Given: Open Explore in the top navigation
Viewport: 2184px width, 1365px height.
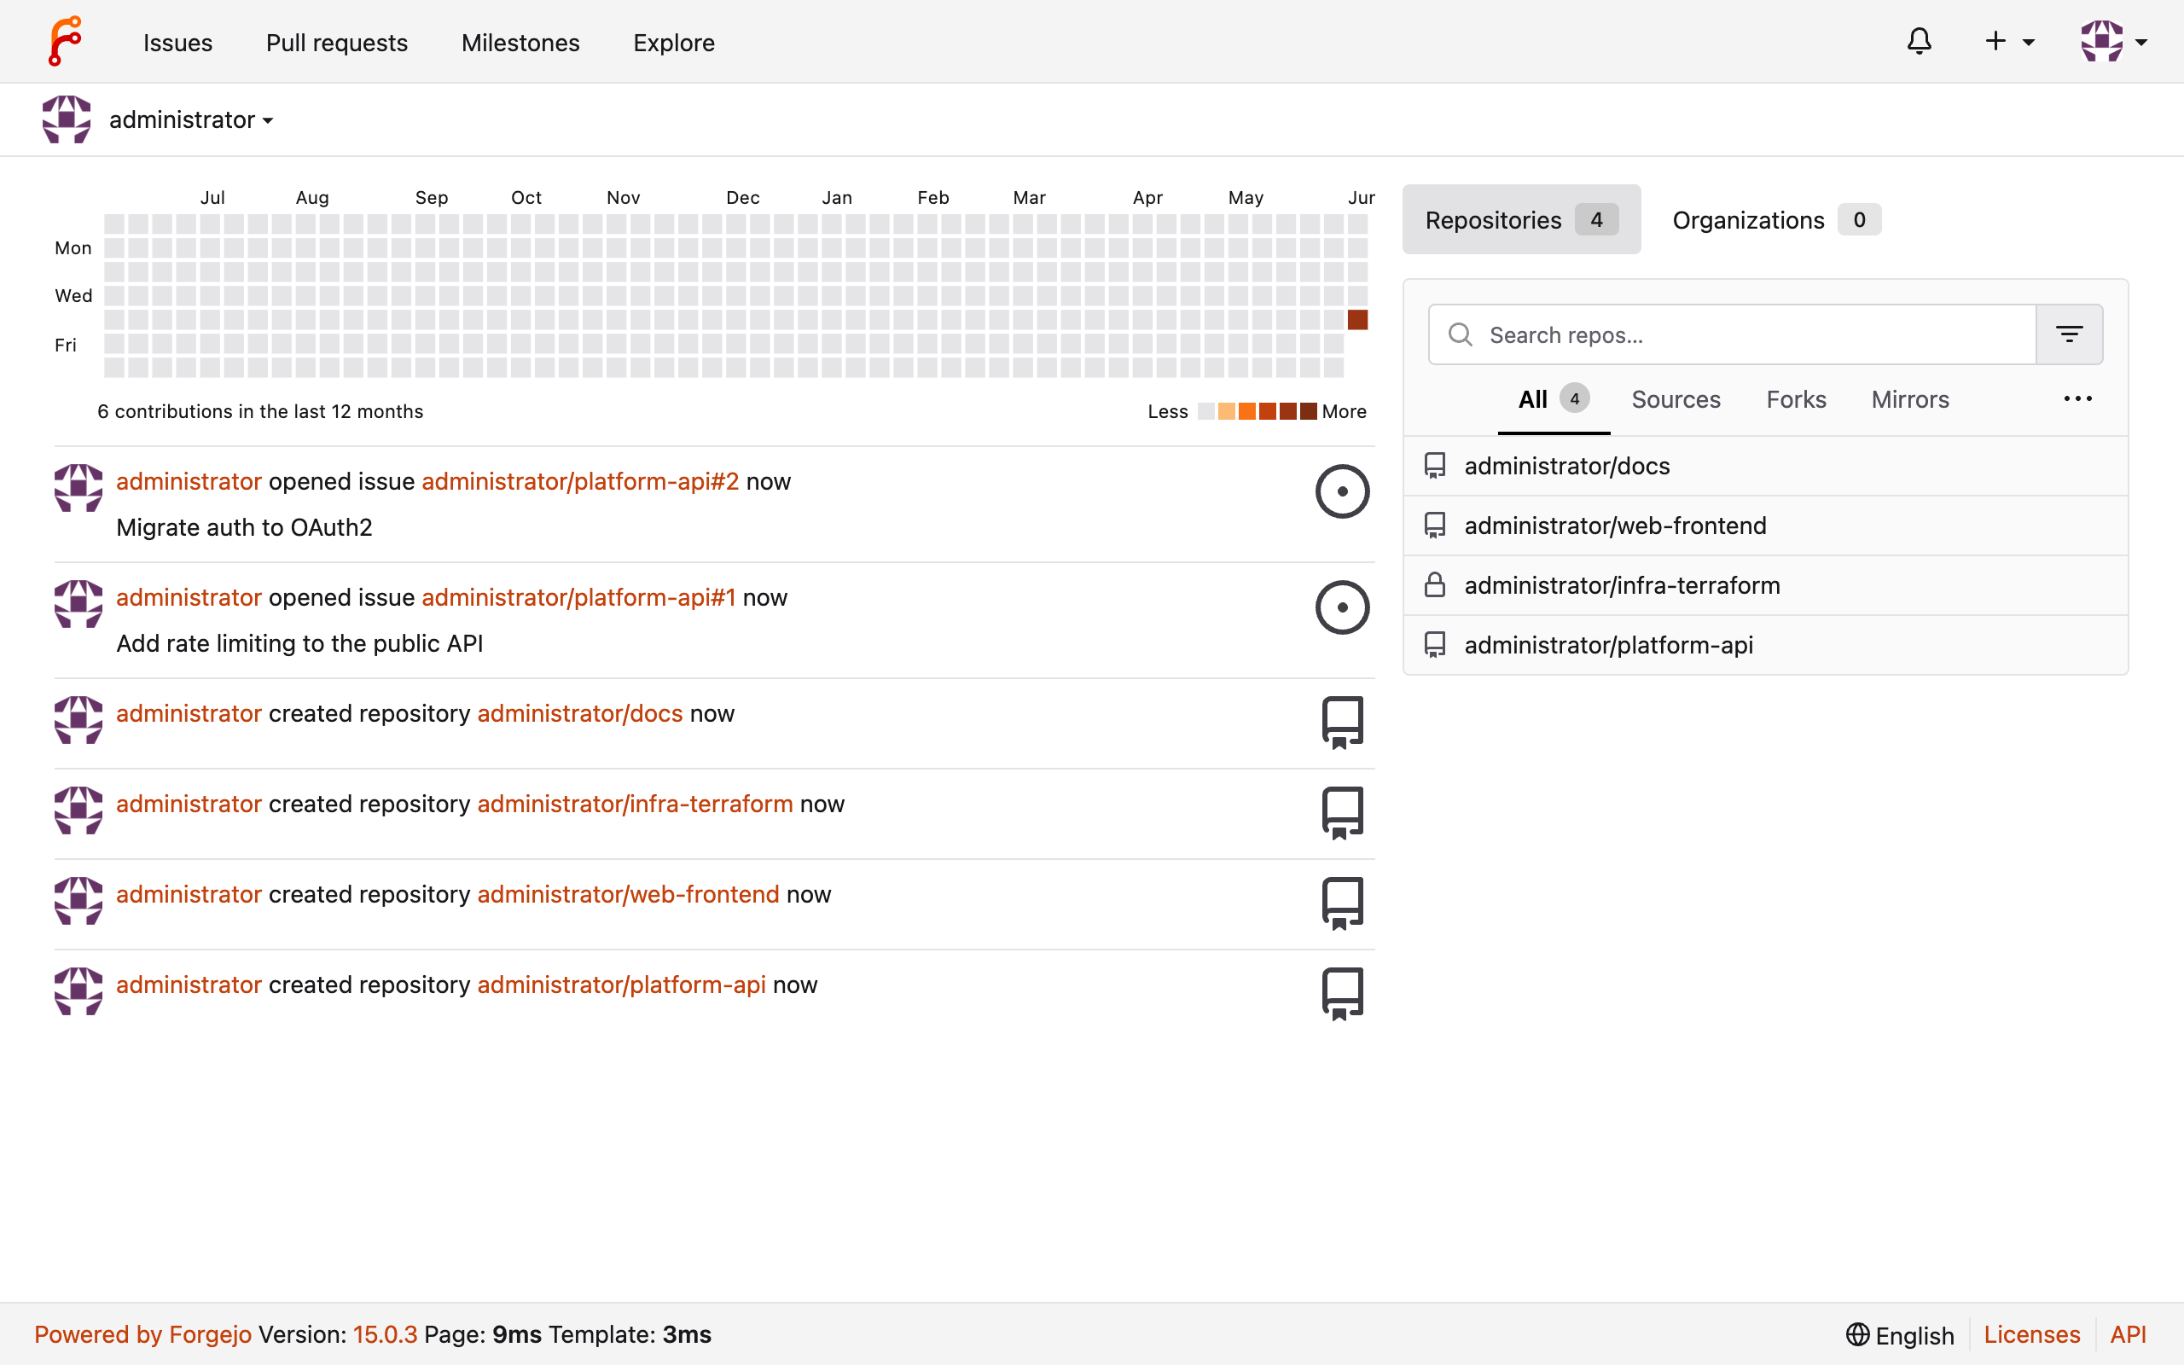Looking at the screenshot, I should click(x=673, y=43).
